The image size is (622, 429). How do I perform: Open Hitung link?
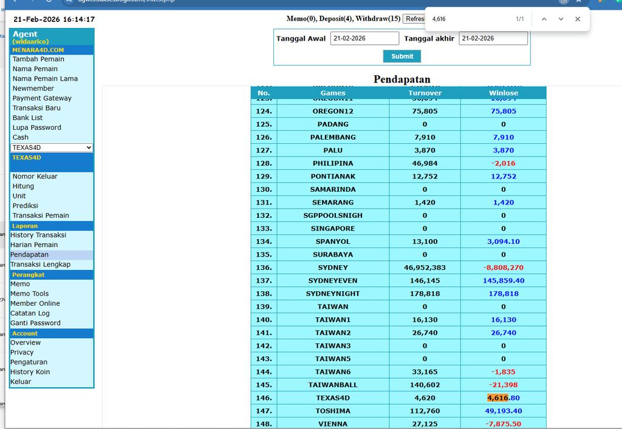point(23,186)
